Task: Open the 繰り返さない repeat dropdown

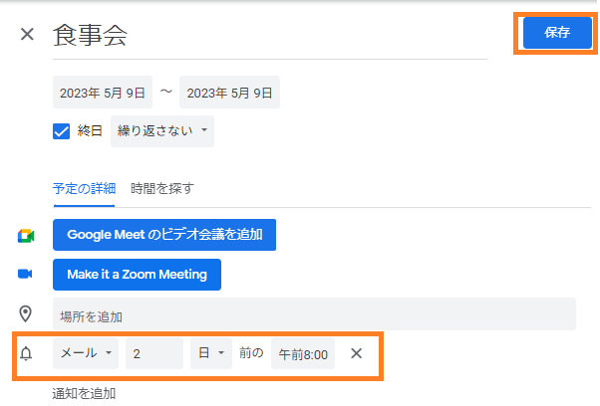Action: click(162, 131)
